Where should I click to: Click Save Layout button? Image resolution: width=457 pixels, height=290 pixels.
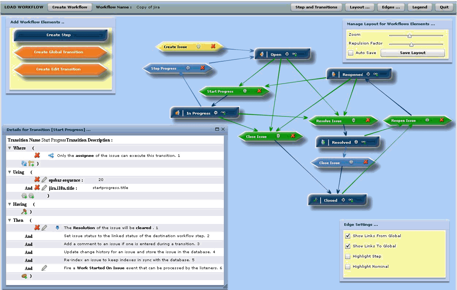click(413, 53)
